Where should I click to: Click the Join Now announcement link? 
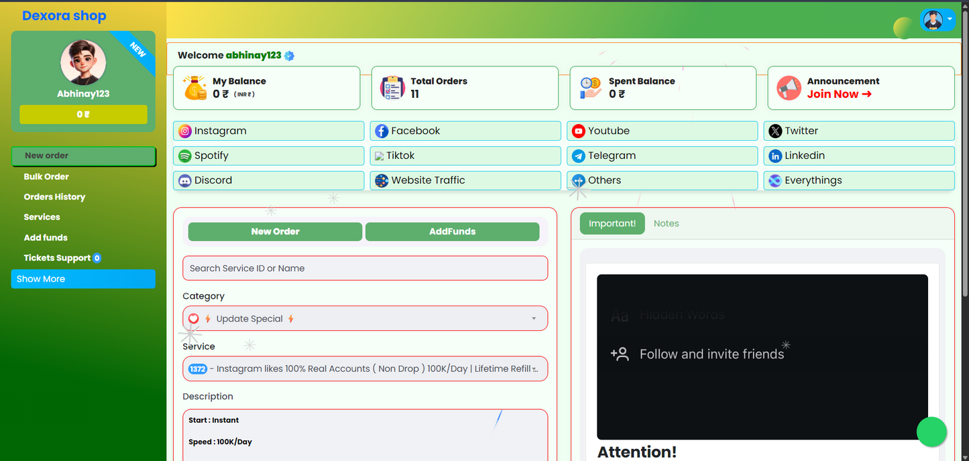click(x=839, y=94)
